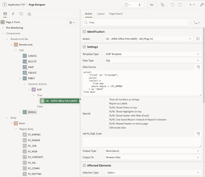Increment the page number stepper up
The width and height of the screenshot is (205, 177).
coord(144,3)
